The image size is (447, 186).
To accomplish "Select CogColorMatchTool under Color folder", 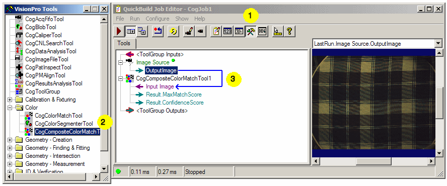I will coord(58,116).
